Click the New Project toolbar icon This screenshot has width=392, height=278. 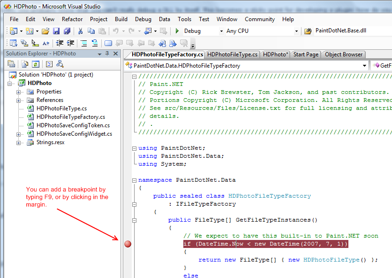(x=14, y=31)
